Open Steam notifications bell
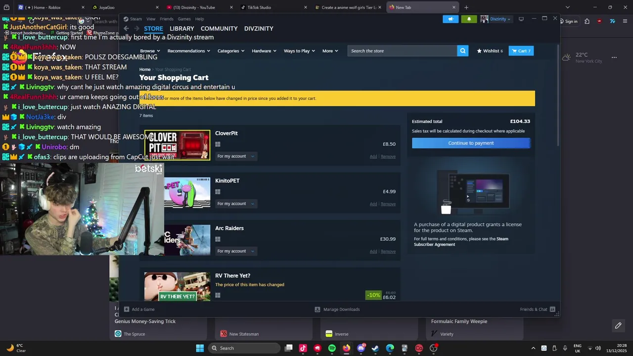Image resolution: width=633 pixels, height=356 pixels. (469, 19)
